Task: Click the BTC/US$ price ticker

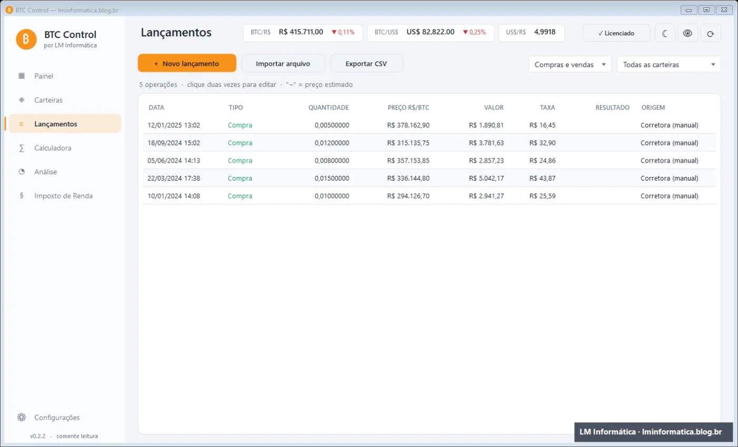Action: [431, 32]
